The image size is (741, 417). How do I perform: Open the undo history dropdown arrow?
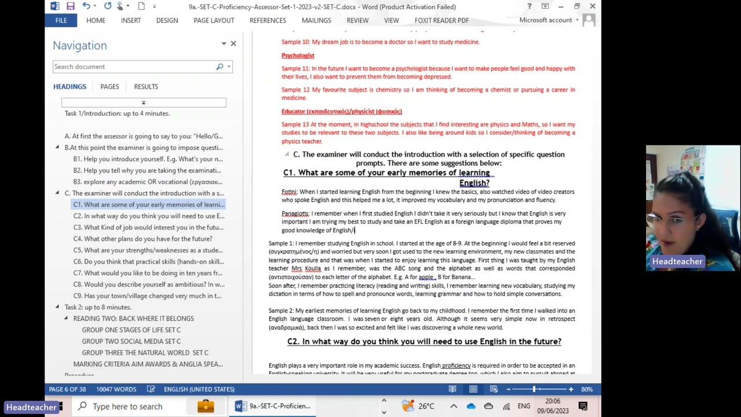[95, 6]
